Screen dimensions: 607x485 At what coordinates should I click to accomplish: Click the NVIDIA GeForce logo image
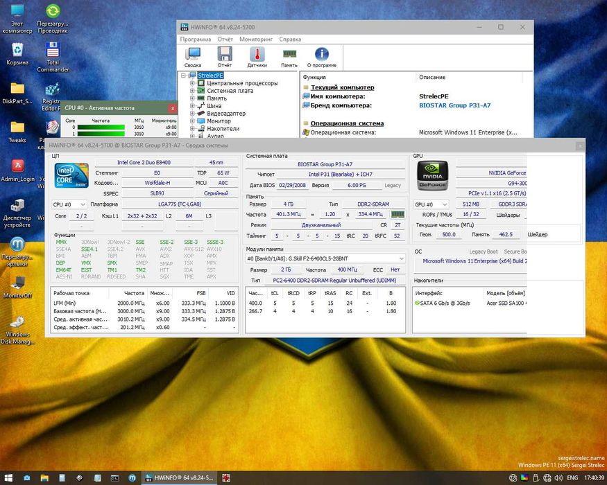[x=432, y=175]
